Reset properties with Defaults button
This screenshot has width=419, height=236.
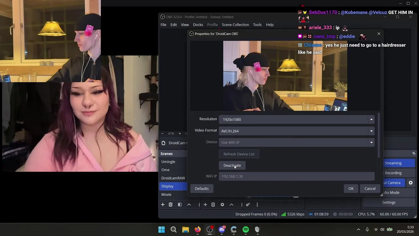click(202, 188)
